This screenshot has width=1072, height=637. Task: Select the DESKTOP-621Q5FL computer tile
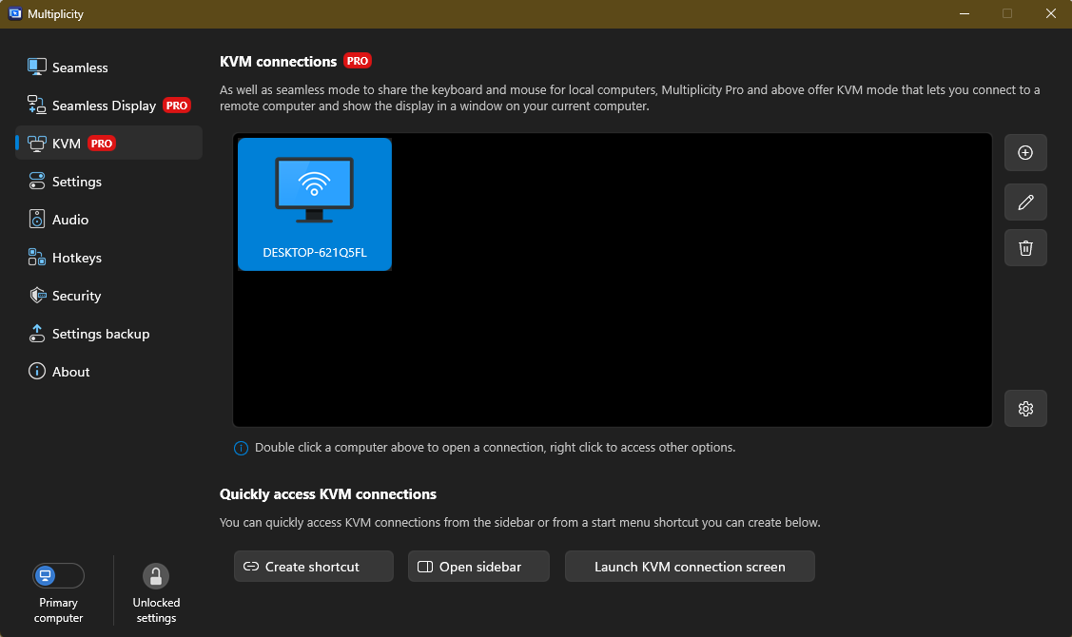pyautogui.click(x=315, y=204)
